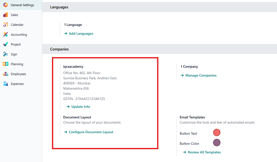Image resolution: width=277 pixels, height=162 pixels.
Task: Open Review All Templates link
Action: (x=204, y=152)
